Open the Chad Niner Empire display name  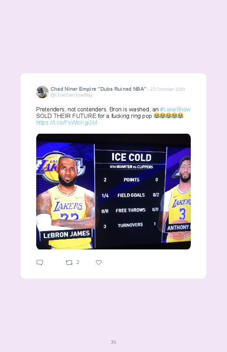(98, 89)
